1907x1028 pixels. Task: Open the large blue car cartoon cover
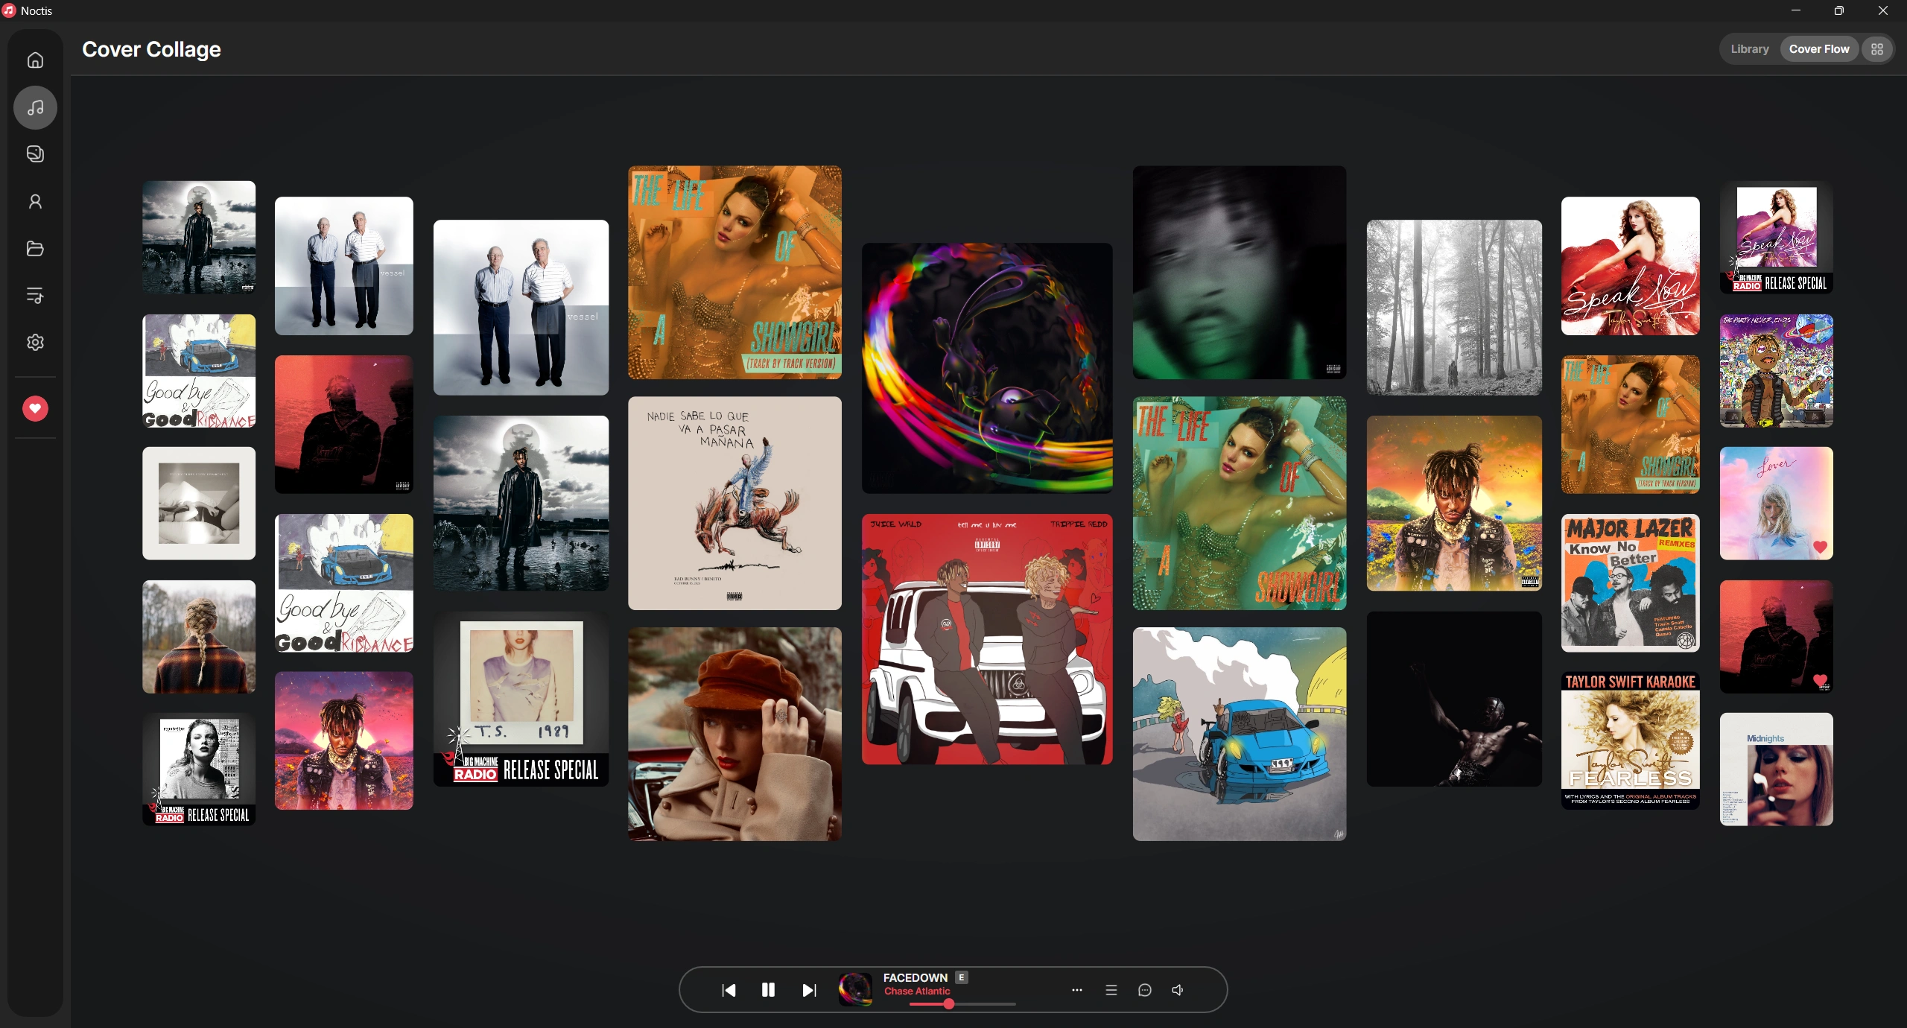coord(1240,734)
